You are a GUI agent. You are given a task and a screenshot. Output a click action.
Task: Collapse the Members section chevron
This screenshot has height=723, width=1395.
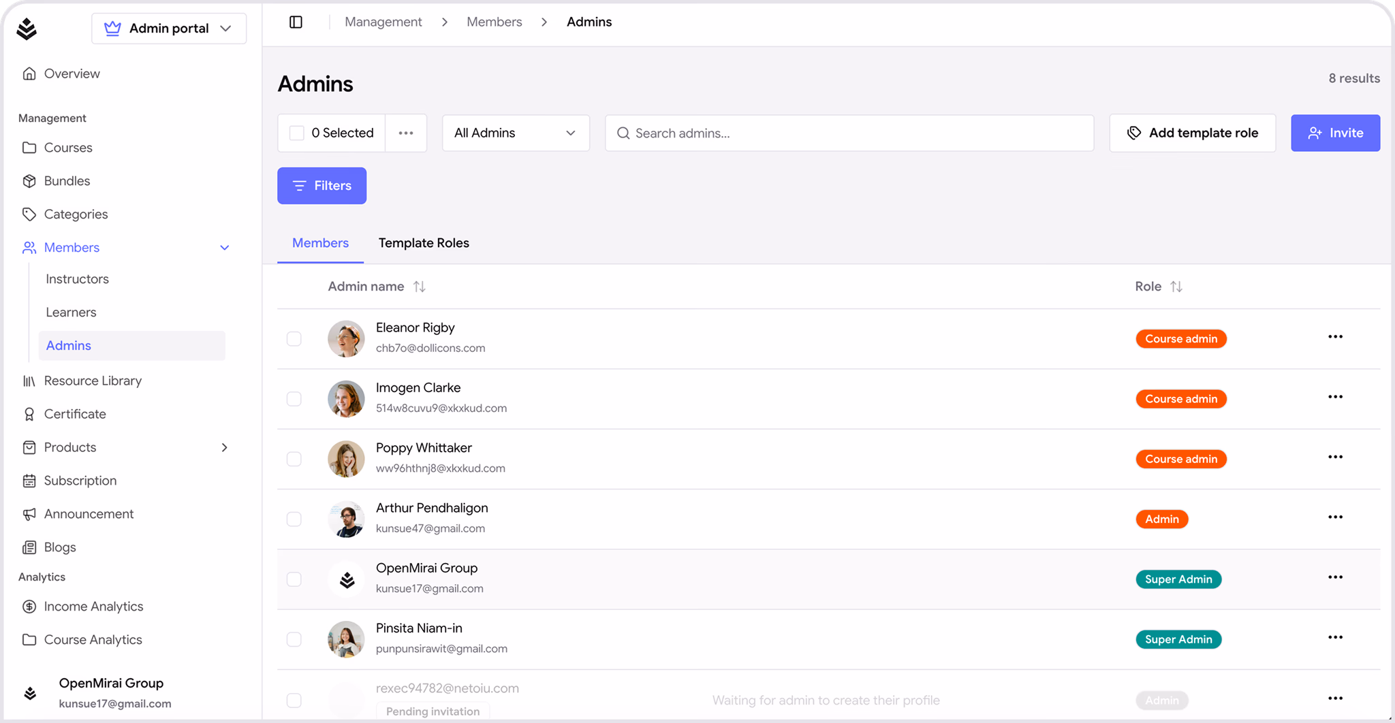(x=225, y=248)
